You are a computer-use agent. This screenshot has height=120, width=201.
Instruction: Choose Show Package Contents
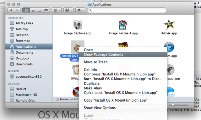pyautogui.click(x=123, y=55)
